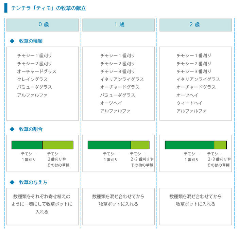
Task: Click the diamond bullet beside 牧草の割合
Action: 12,129
